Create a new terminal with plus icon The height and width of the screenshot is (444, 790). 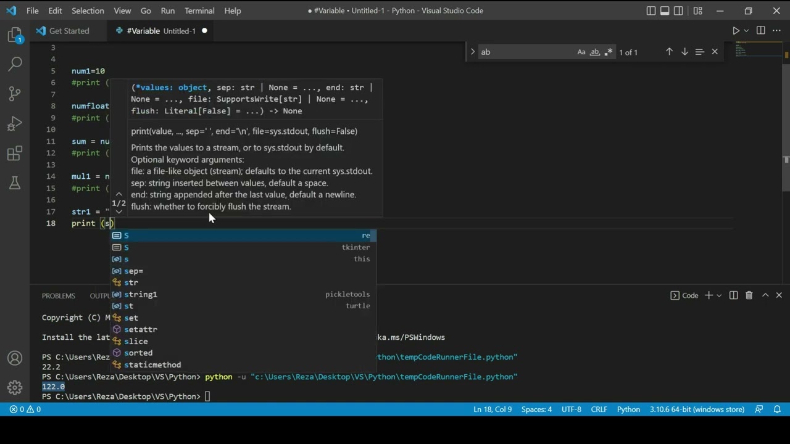(709, 295)
